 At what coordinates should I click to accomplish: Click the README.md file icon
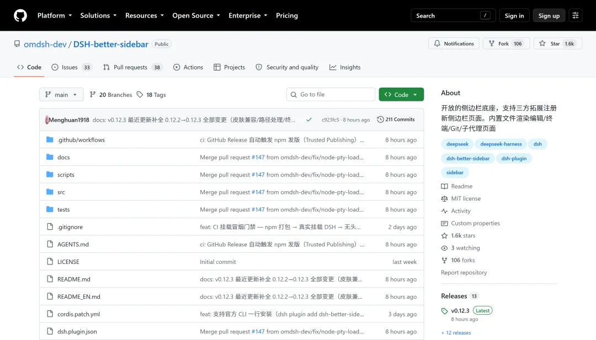coord(50,279)
